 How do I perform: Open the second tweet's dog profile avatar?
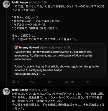click(6, 92)
